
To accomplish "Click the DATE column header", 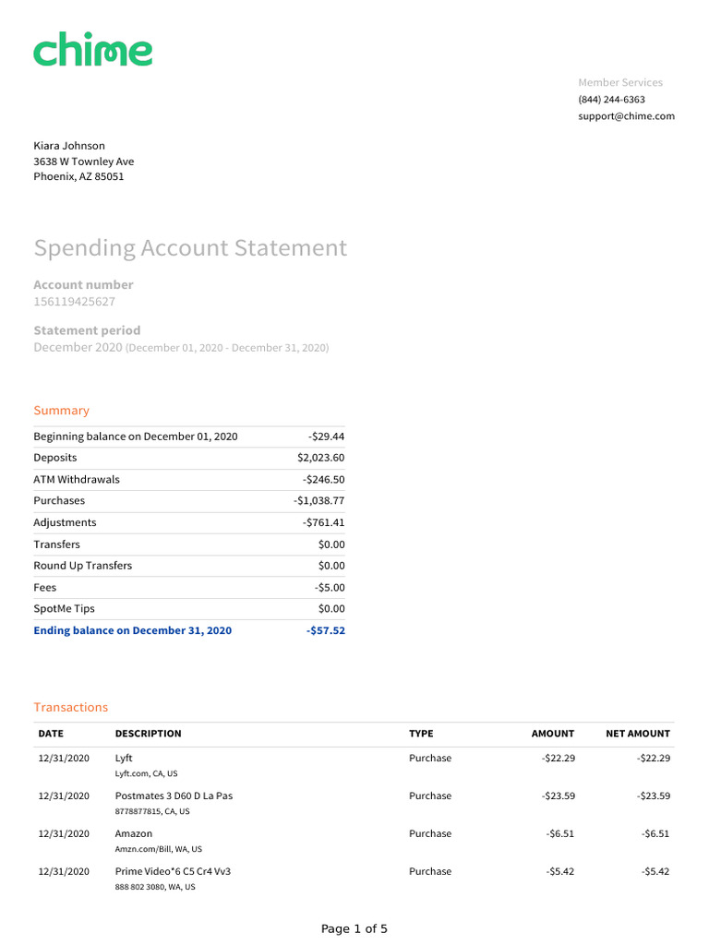I will pyautogui.click(x=51, y=734).
